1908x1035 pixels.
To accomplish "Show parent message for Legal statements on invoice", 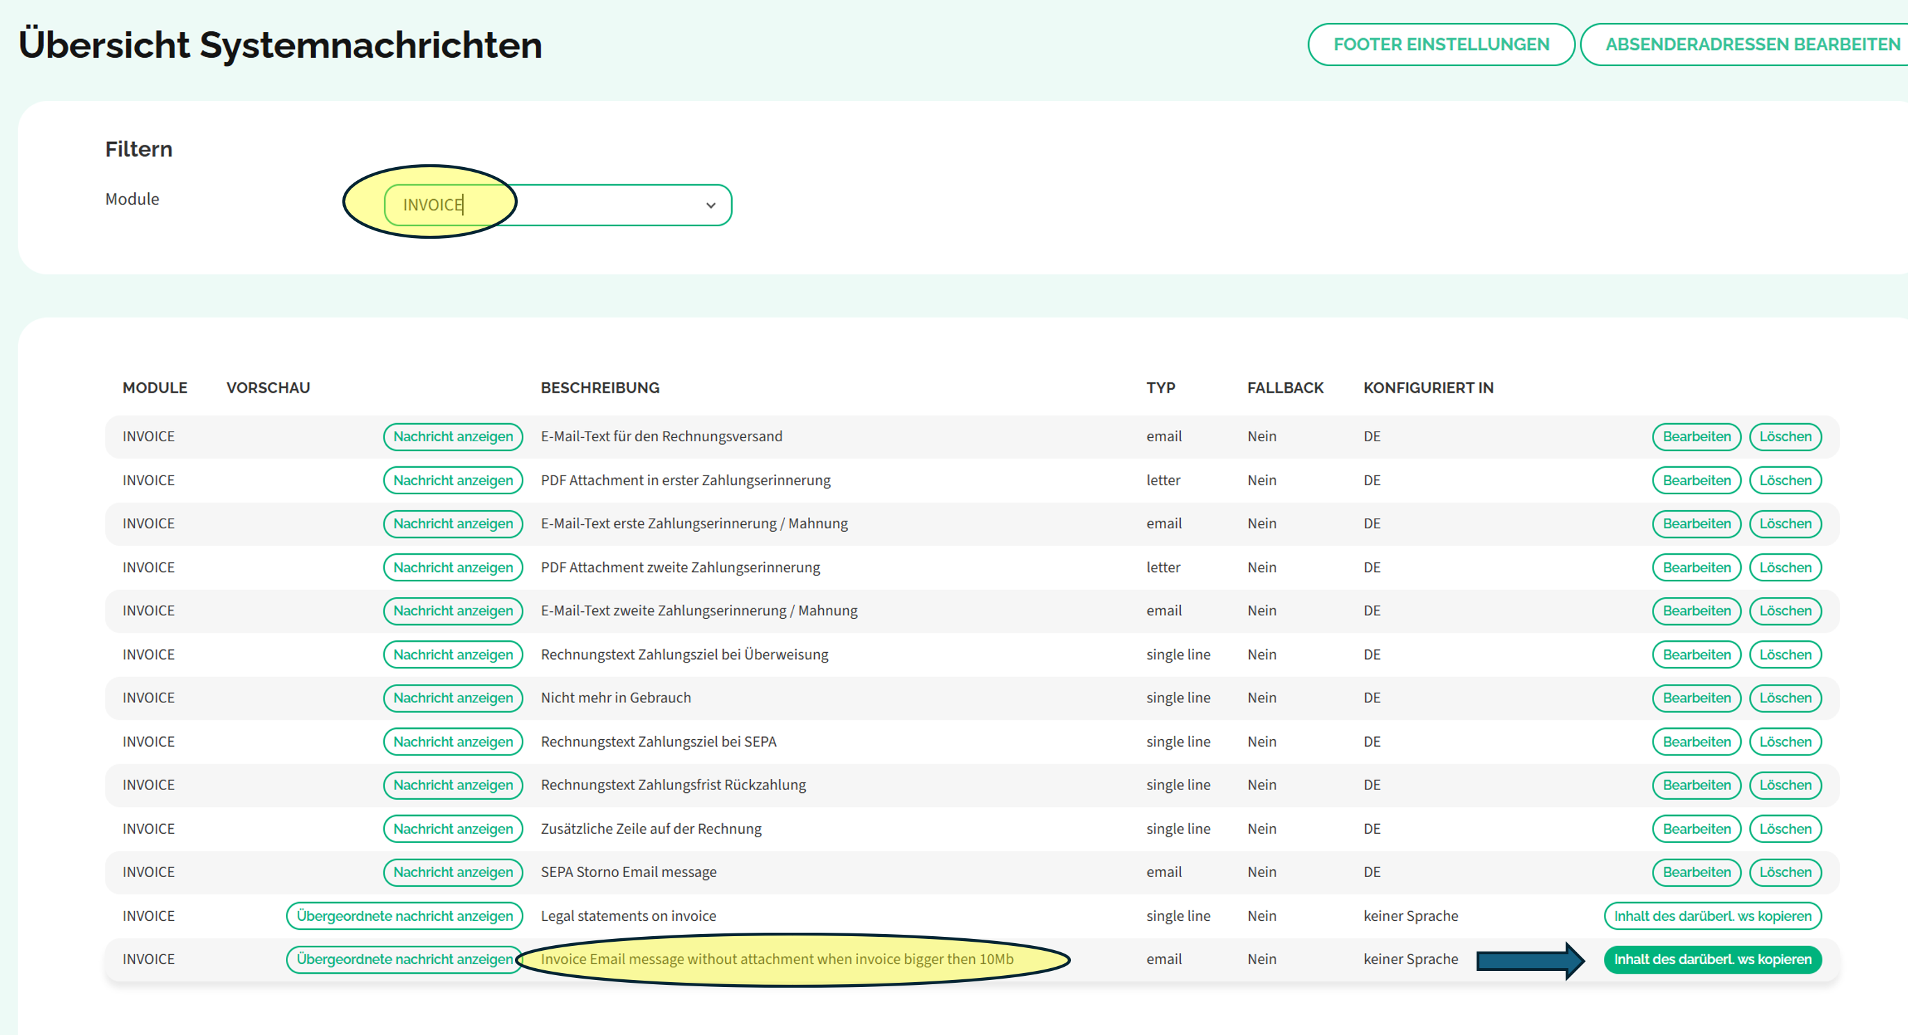I will click(404, 916).
